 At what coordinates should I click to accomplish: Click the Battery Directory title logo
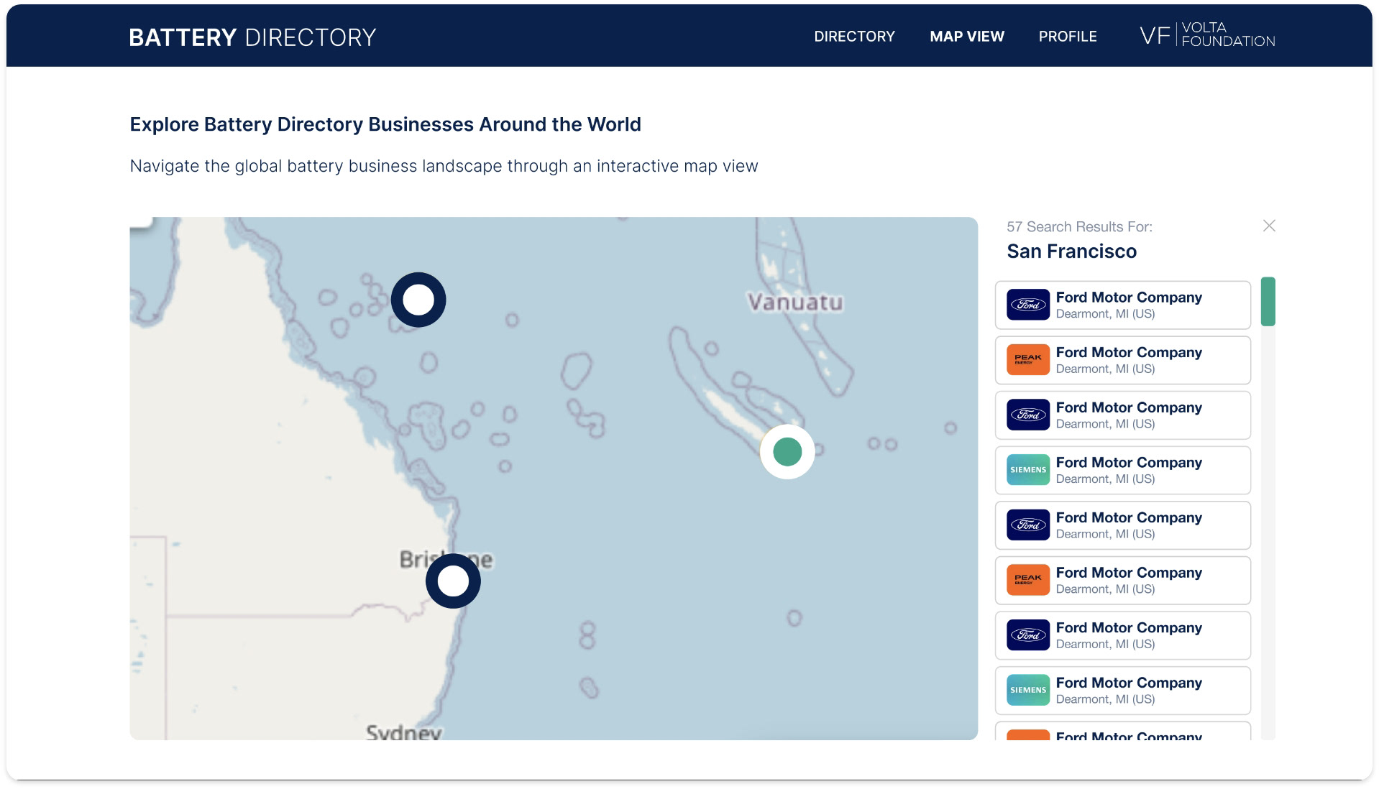tap(252, 37)
